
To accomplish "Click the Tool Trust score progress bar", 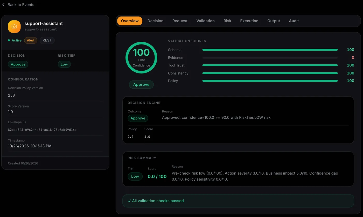I will click(x=270, y=65).
